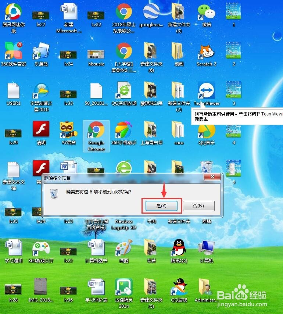283x314 pixels.
Task: Click the 是(Y) button in delete dialog
Action: click(161, 206)
